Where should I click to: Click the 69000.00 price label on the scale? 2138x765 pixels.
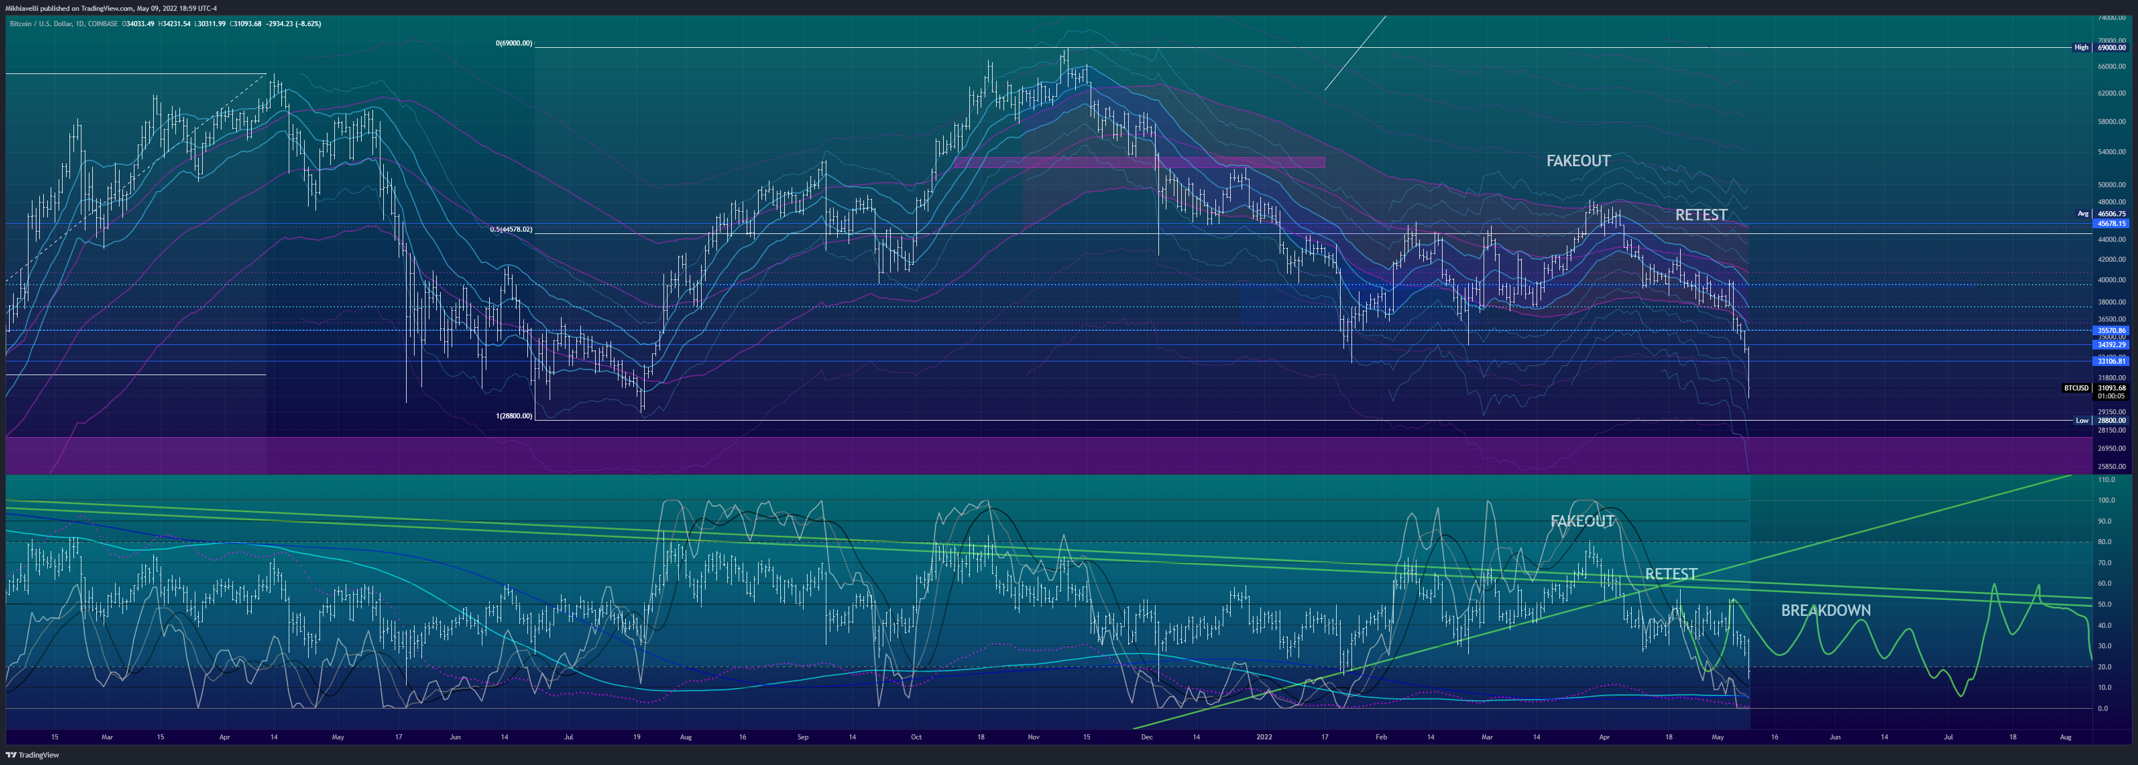point(2111,47)
